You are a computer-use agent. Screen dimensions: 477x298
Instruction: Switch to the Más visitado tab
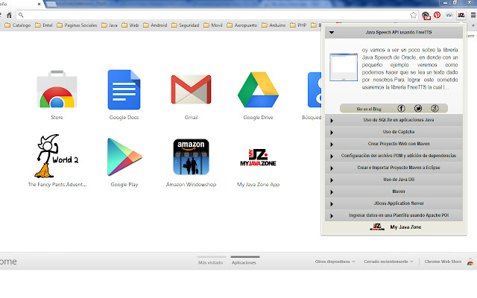[210, 262]
